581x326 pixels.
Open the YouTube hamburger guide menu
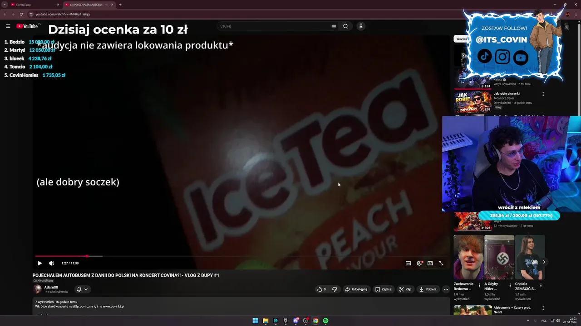tap(8, 26)
